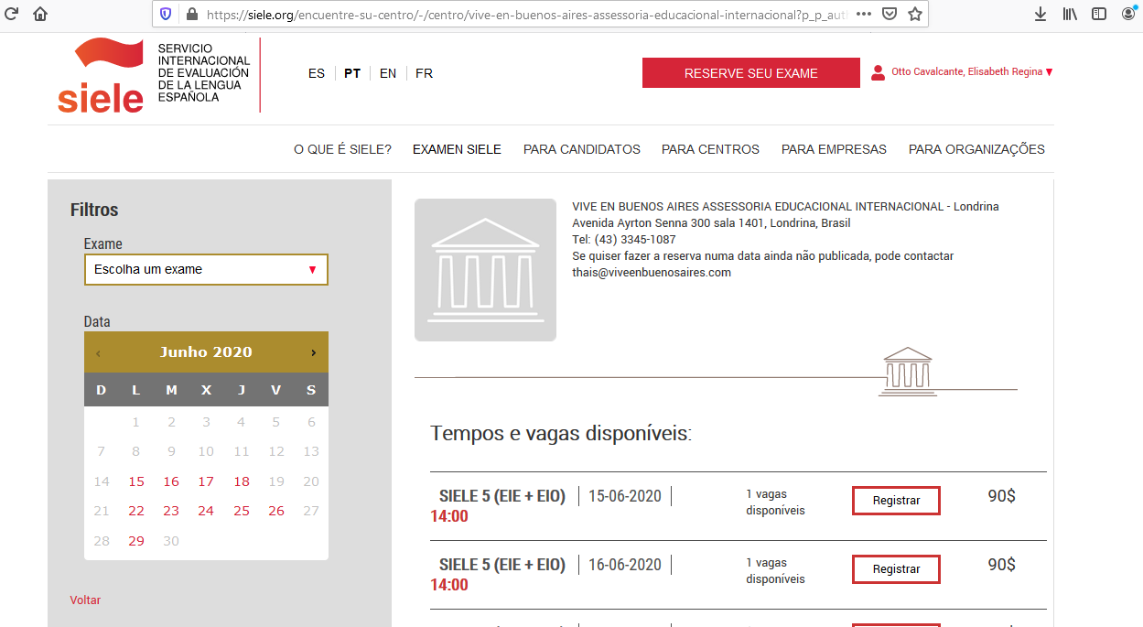Open PARA ORGANIZAÇÕES navigation item
The height and width of the screenshot is (627, 1143).
[976, 149]
